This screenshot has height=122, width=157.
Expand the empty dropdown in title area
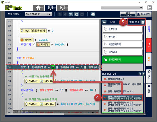click(x=122, y=8)
